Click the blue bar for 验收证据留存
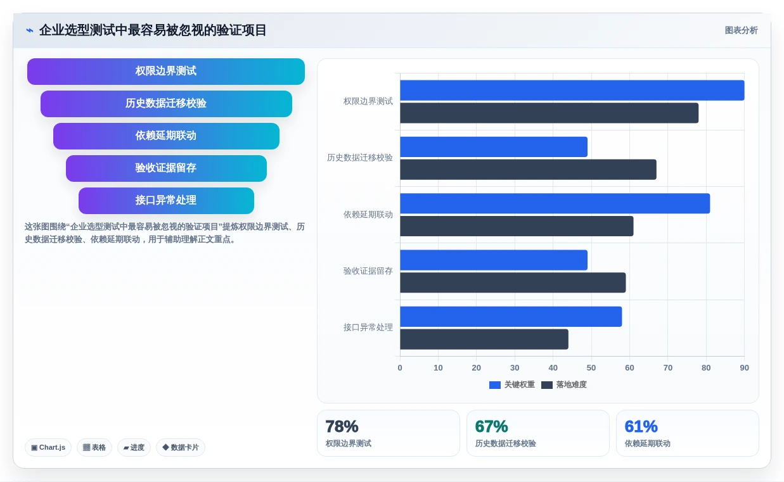Screen dimensions: 784x482 [494, 260]
